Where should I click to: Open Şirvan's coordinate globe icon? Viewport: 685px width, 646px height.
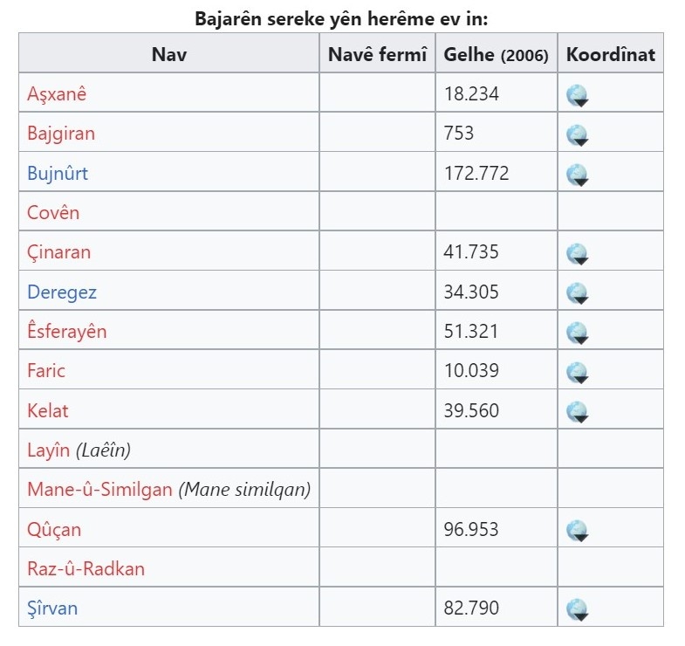point(577,608)
